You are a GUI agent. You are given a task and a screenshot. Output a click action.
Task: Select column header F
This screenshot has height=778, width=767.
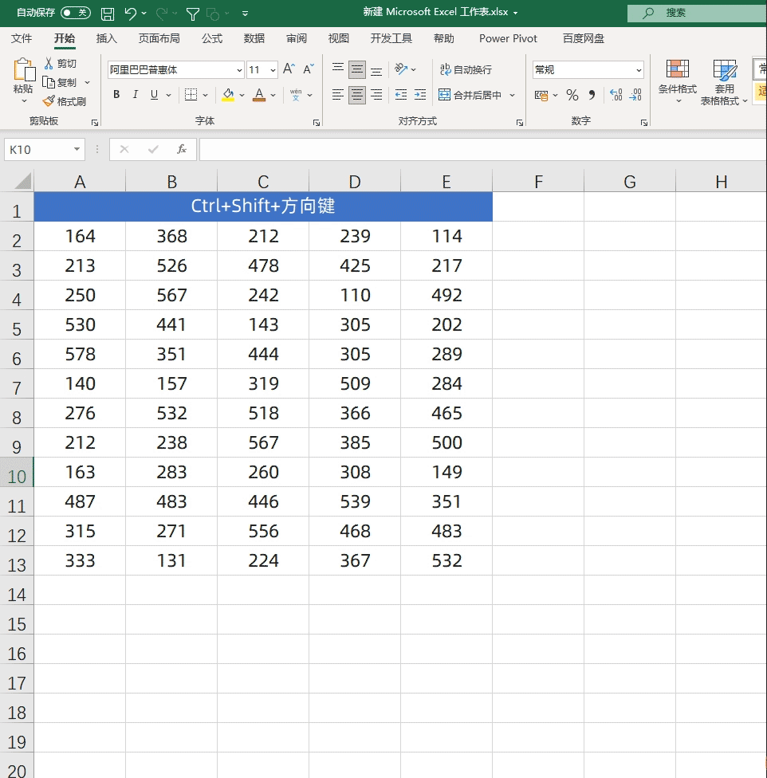pyautogui.click(x=538, y=182)
